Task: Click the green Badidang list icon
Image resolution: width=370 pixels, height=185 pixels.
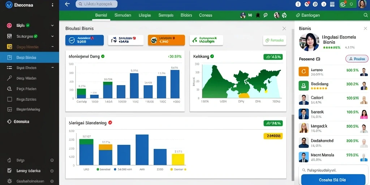Action: [304, 86]
